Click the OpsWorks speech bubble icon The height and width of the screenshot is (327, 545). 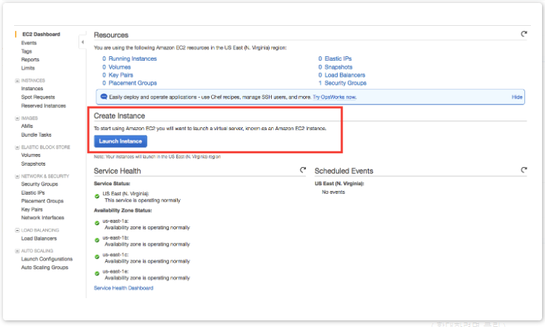tap(104, 96)
